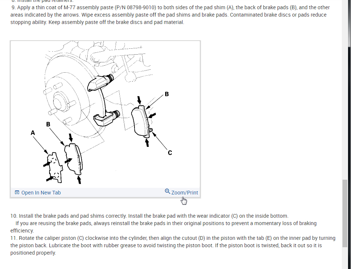Click the Zoom/Print magnifier icon
Image resolution: width=351 pixels, height=269 pixels.
(167, 192)
